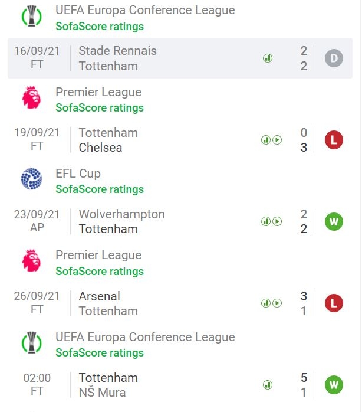
Task: Click the EFL Cup competition title
Action: (78, 174)
